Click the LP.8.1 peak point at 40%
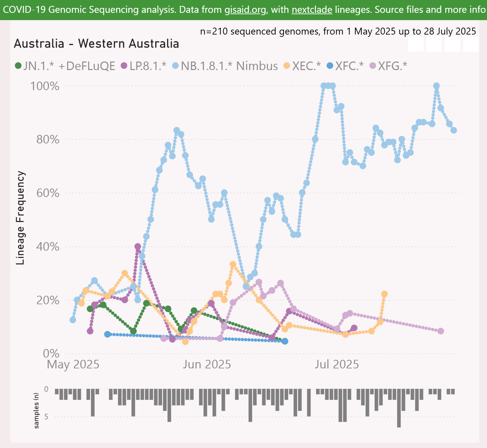 click(138, 246)
